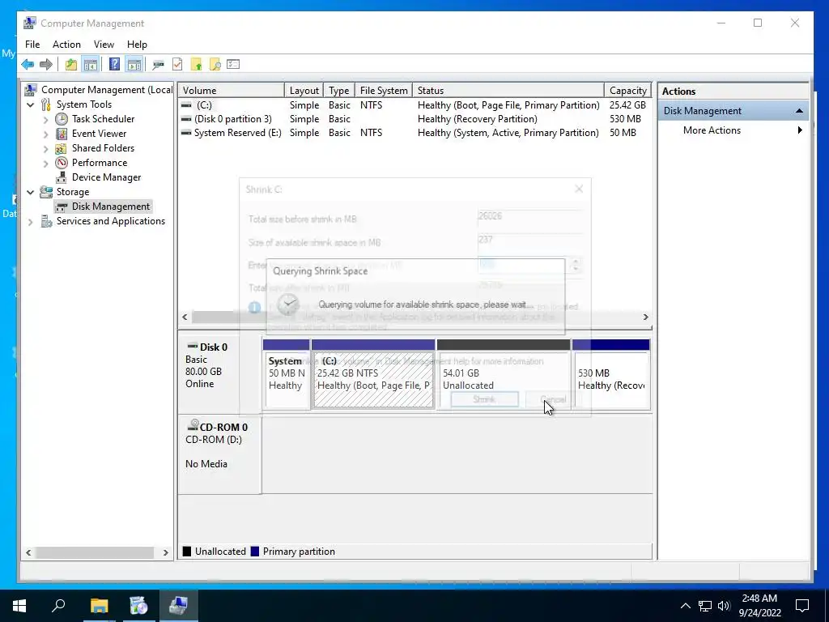Open the File menu

point(32,45)
